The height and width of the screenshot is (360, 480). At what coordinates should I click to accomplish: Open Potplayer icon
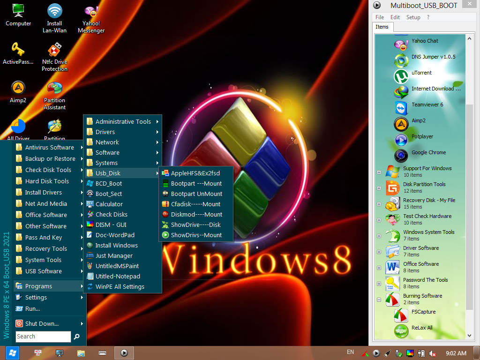[x=401, y=140]
